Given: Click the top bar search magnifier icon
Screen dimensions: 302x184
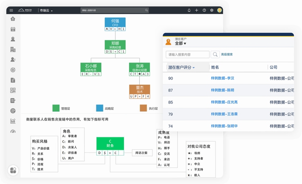Looking at the screenshot, I should tap(146, 11).
